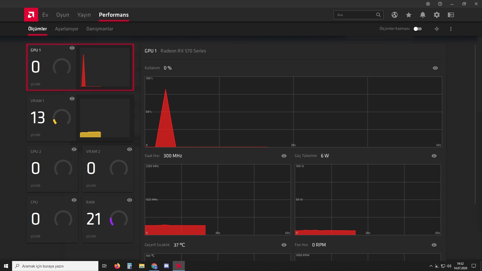The width and height of the screenshot is (482, 271).
Task: Open the help question mark icon
Action: (440, 4)
